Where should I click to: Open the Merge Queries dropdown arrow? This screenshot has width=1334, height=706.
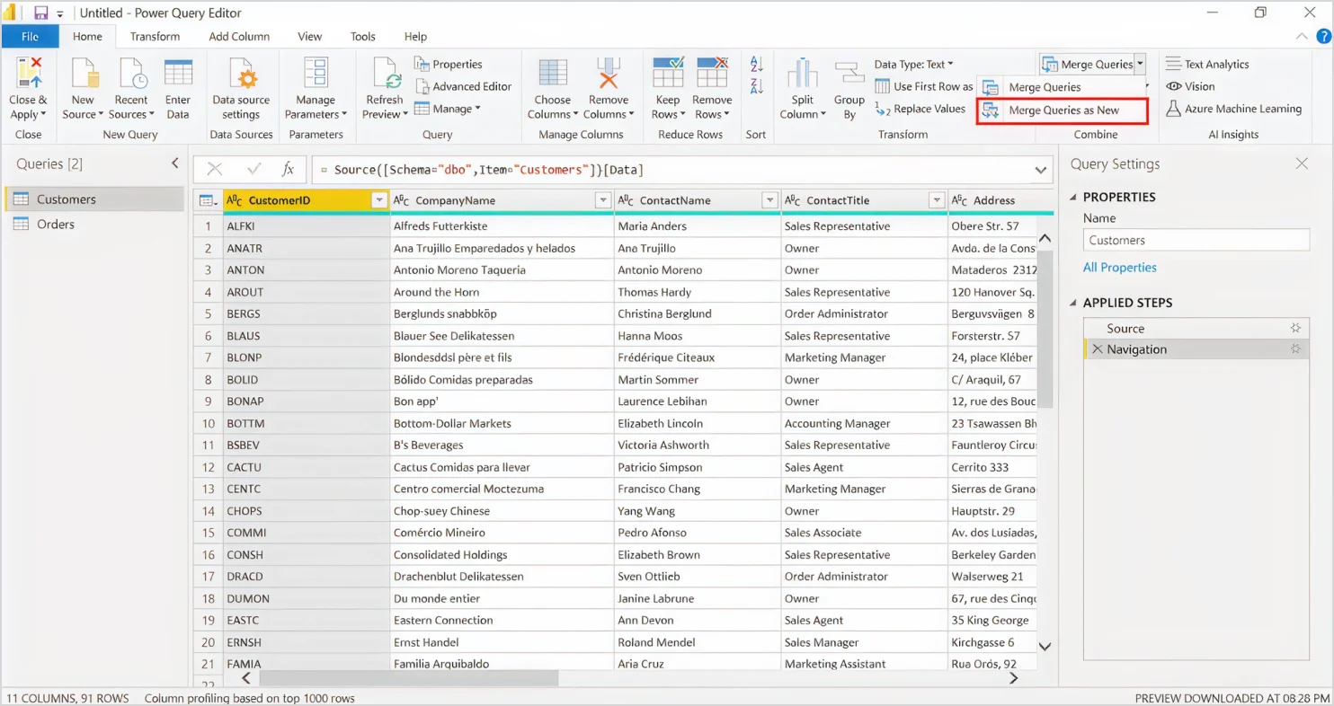pos(1140,64)
